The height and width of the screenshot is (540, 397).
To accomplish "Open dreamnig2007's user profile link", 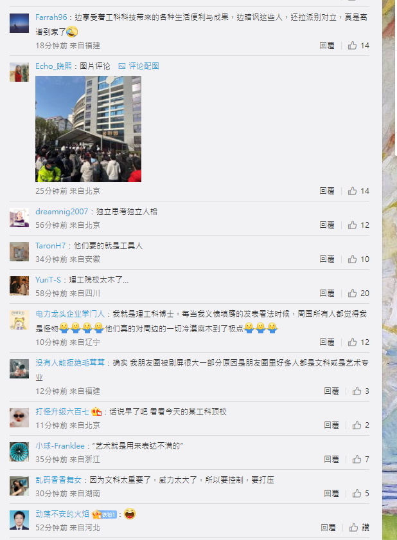I will click(x=62, y=212).
